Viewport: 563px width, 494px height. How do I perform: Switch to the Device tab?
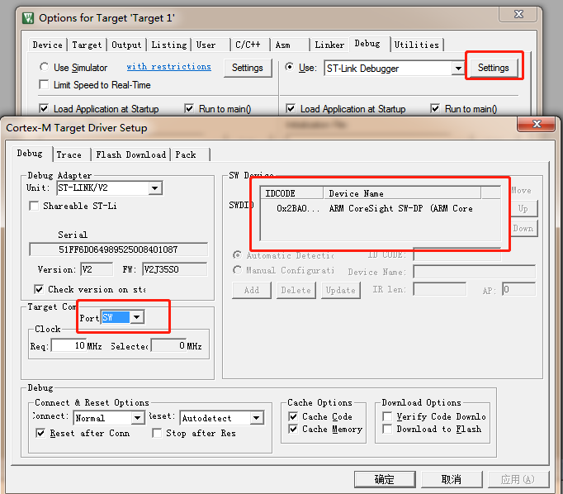click(x=47, y=45)
